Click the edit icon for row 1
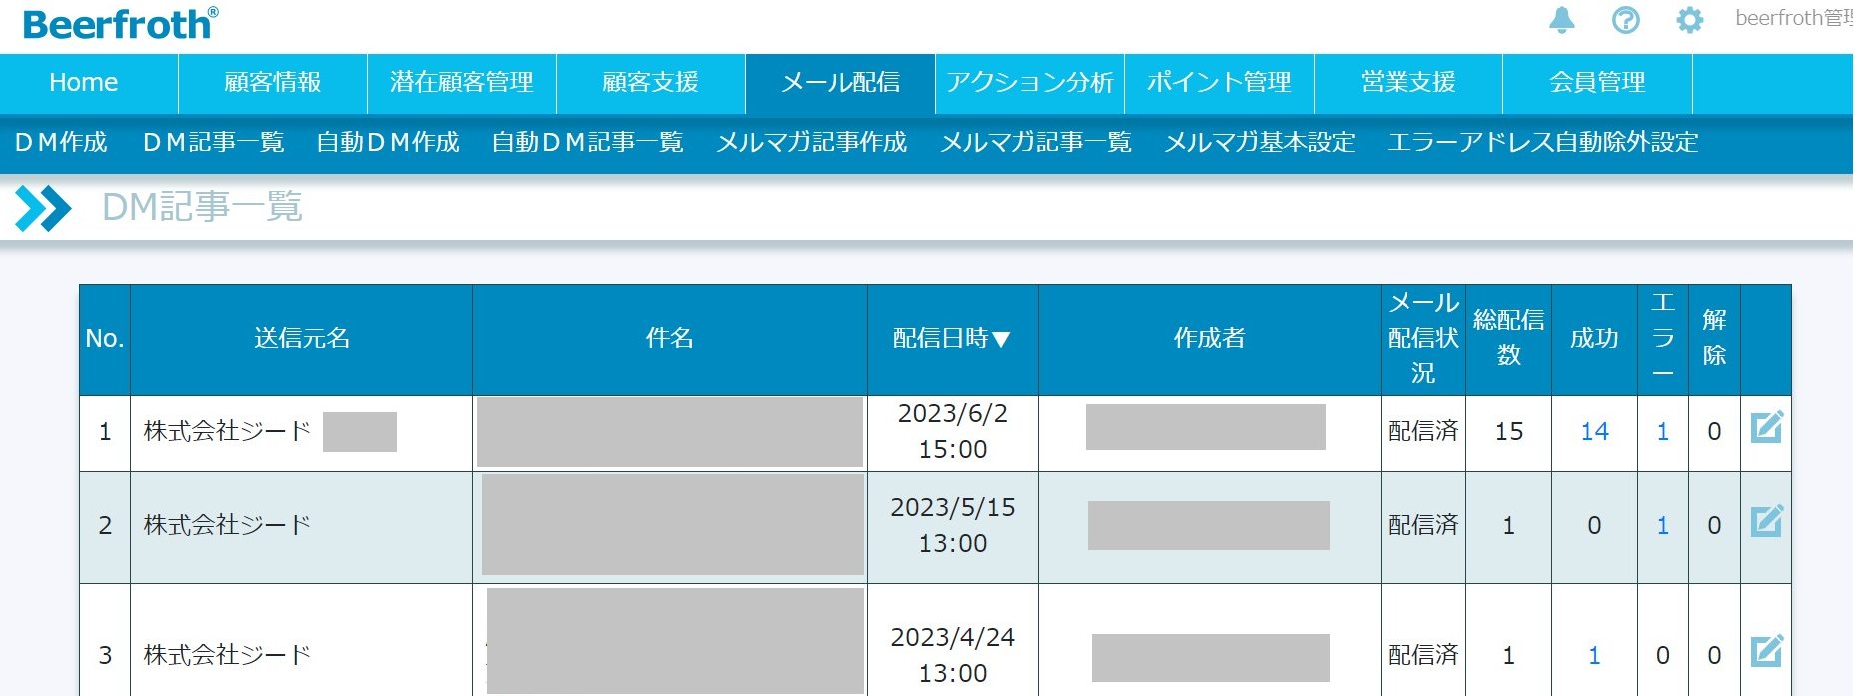This screenshot has height=696, width=1876. (x=1766, y=428)
